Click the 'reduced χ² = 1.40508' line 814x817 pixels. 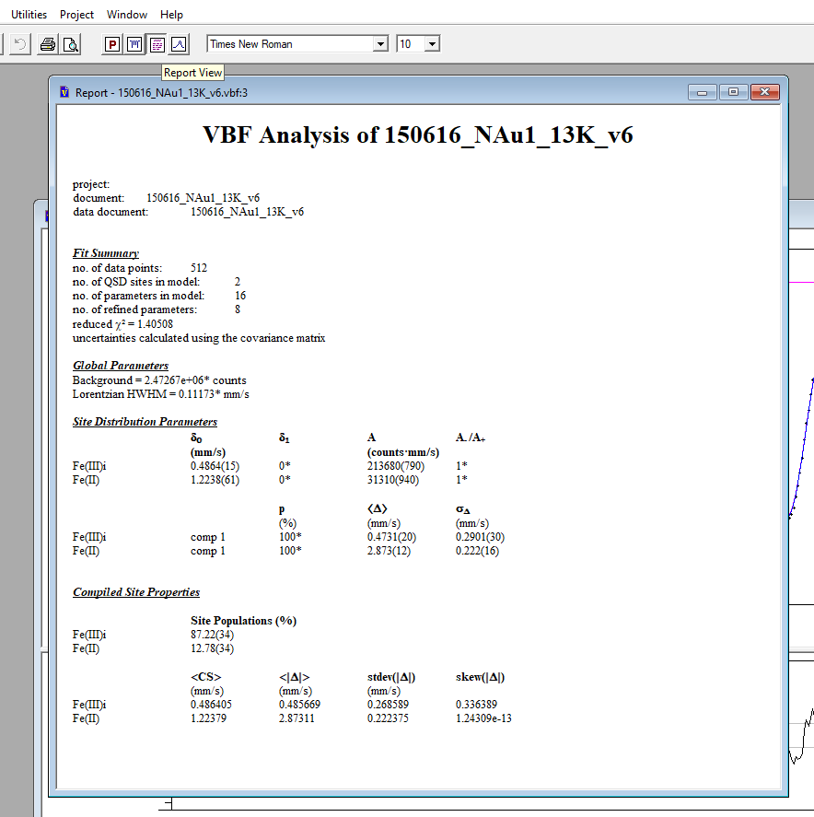122,324
